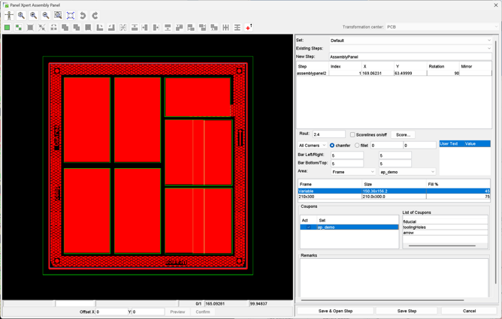Click the redo arrow icon
Viewport: 502px width, 319px height.
tap(95, 15)
